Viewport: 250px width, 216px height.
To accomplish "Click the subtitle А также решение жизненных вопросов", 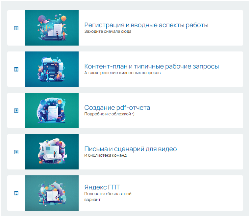I will pos(122,73).
